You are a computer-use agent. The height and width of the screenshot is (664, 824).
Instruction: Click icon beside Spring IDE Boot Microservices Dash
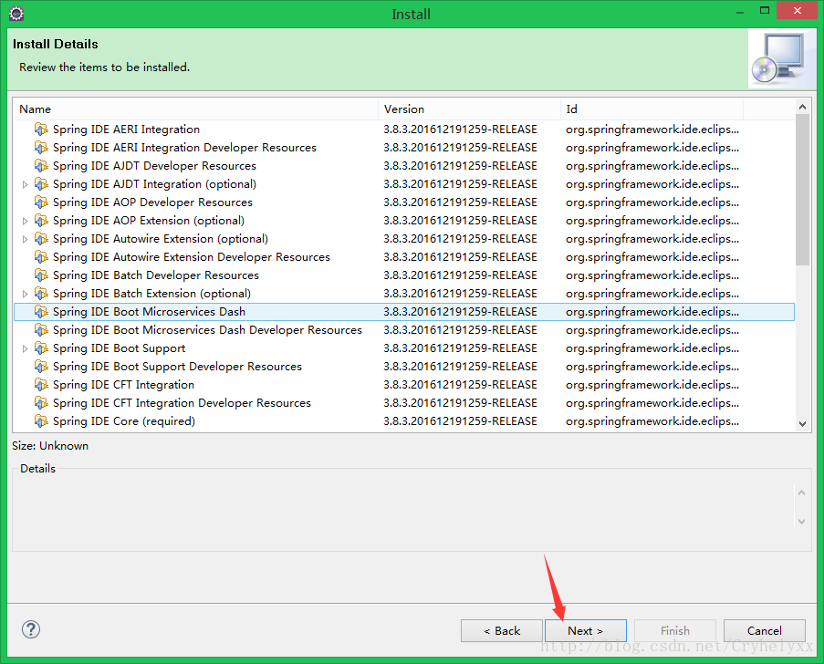click(41, 312)
